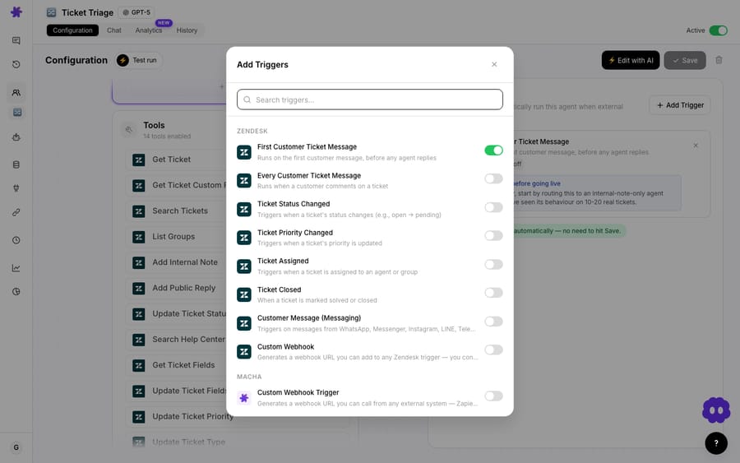Open the purple chat assistant bubble
Image resolution: width=740 pixels, height=463 pixels.
[x=716, y=410]
